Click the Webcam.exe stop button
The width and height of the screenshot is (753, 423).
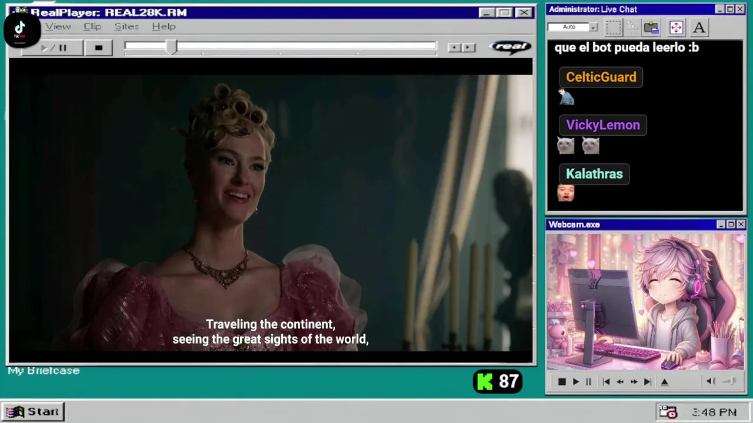pyautogui.click(x=562, y=382)
